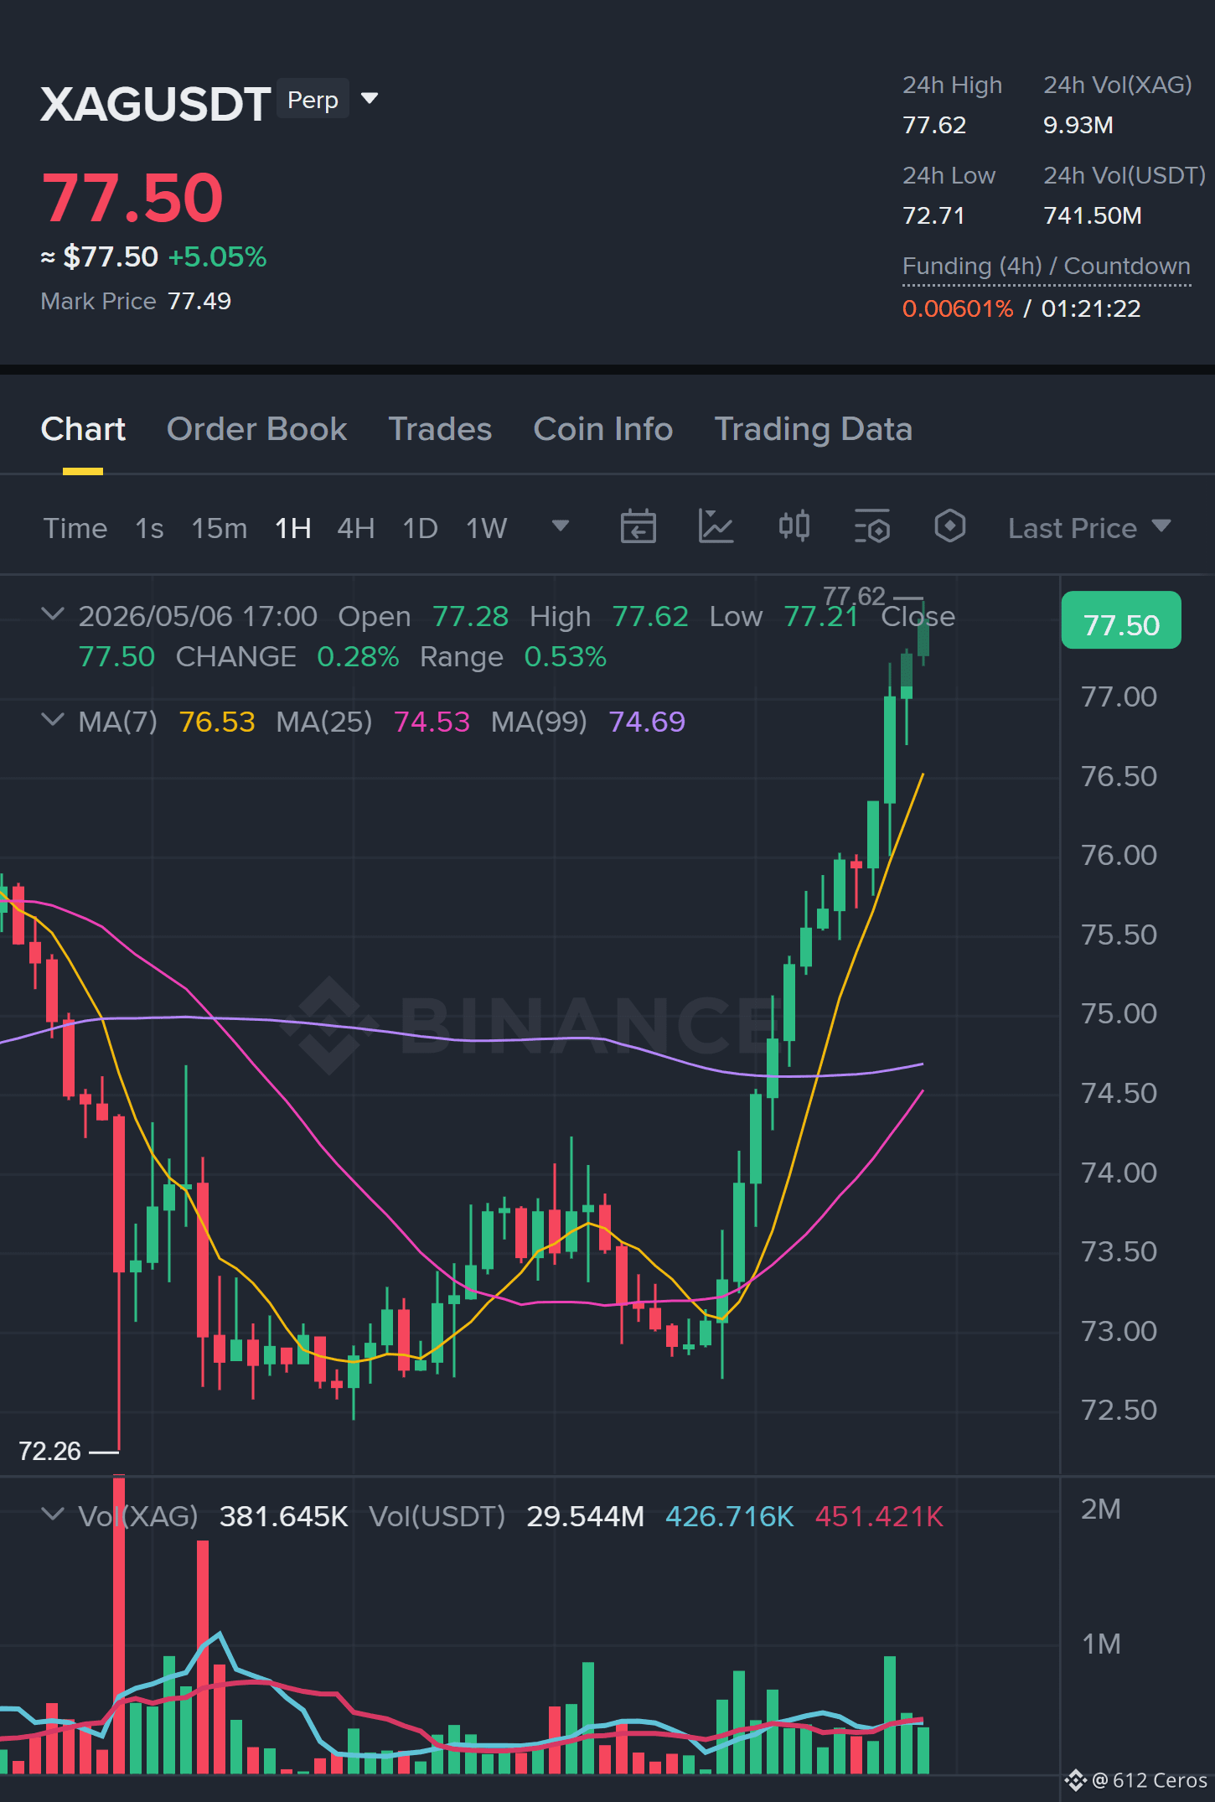Click the 72.26 low price marker
The width and height of the screenshot is (1215, 1802).
(x=49, y=1451)
